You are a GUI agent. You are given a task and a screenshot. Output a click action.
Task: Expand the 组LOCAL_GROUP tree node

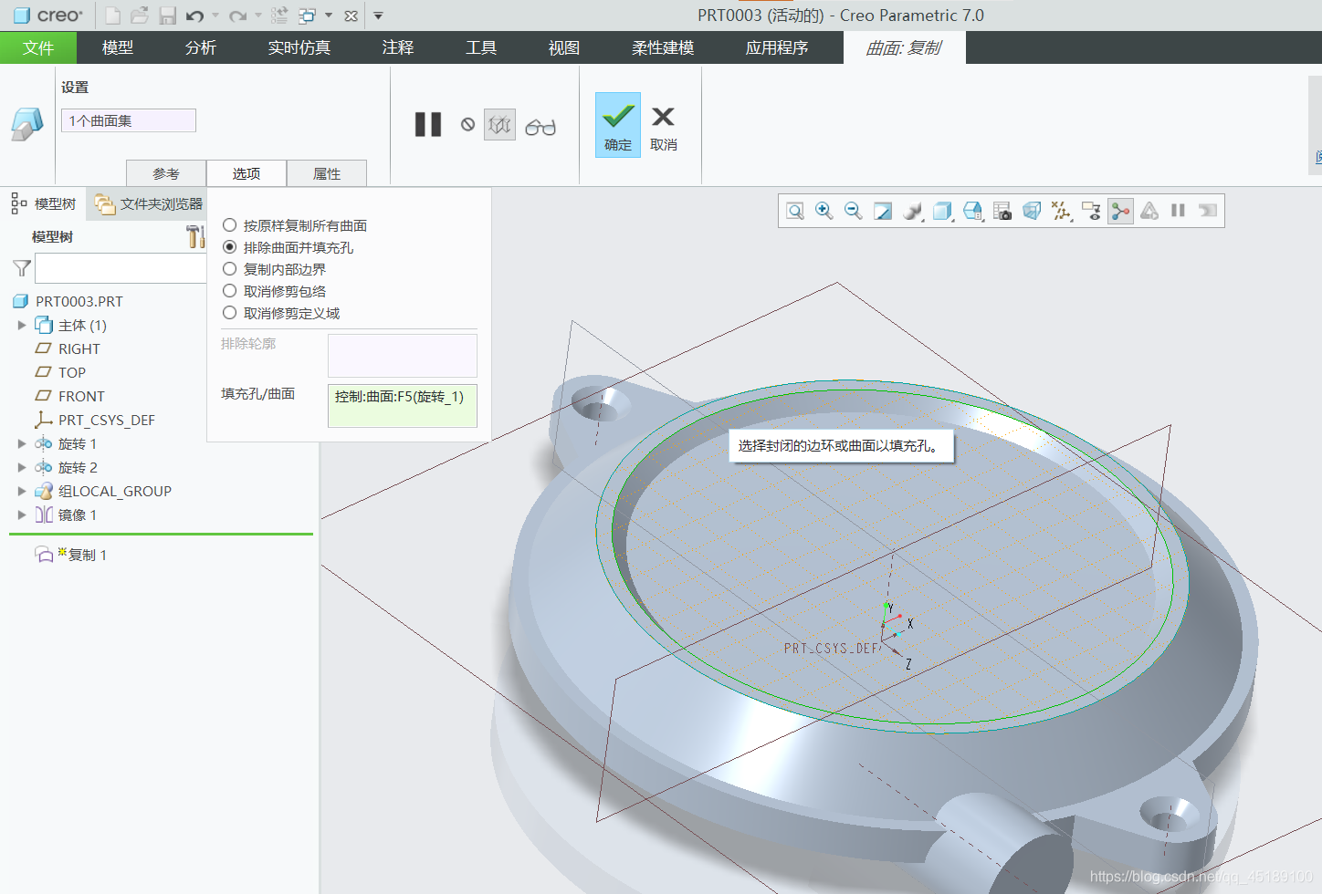click(22, 492)
